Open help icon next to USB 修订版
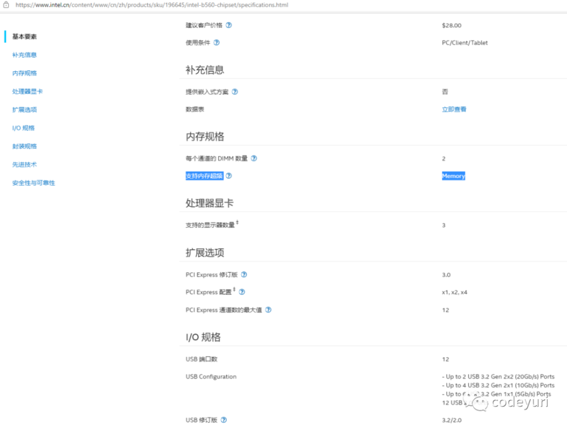This screenshot has width=567, height=428. [224, 420]
